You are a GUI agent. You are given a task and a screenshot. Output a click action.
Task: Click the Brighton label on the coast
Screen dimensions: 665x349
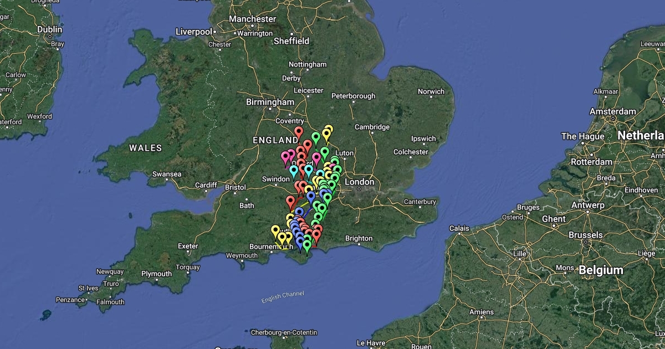pyautogui.click(x=359, y=238)
